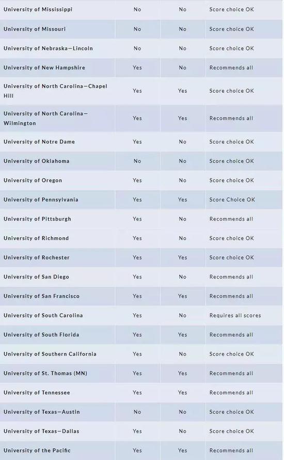Viewport: 284px width, 460px height.
Task: Click Recommends all for University of Pittsburgh
Action: pos(231,219)
